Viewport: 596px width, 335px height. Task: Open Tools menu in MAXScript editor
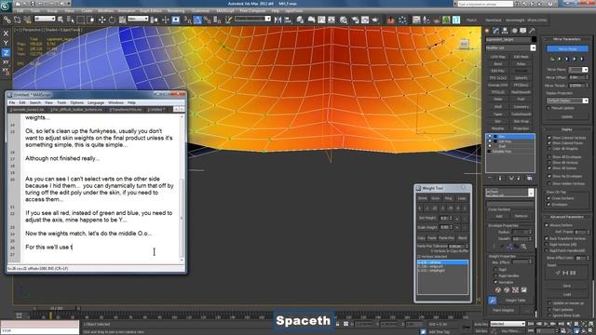[61, 102]
